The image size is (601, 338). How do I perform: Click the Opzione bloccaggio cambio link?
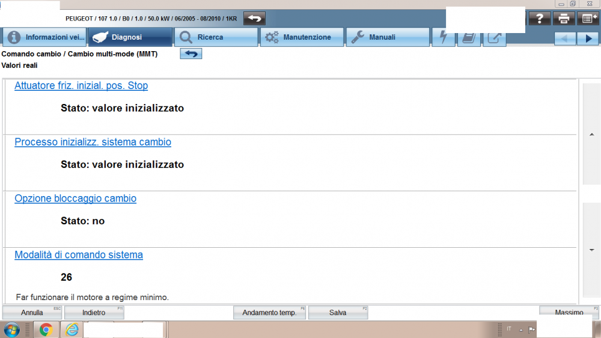[x=75, y=198]
